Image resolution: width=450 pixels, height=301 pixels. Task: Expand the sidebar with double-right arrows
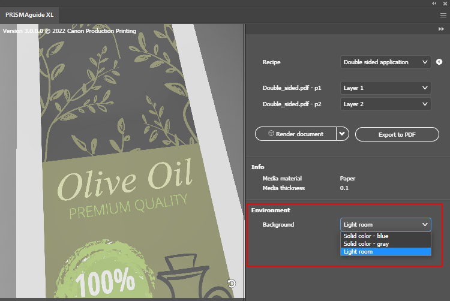click(x=441, y=29)
